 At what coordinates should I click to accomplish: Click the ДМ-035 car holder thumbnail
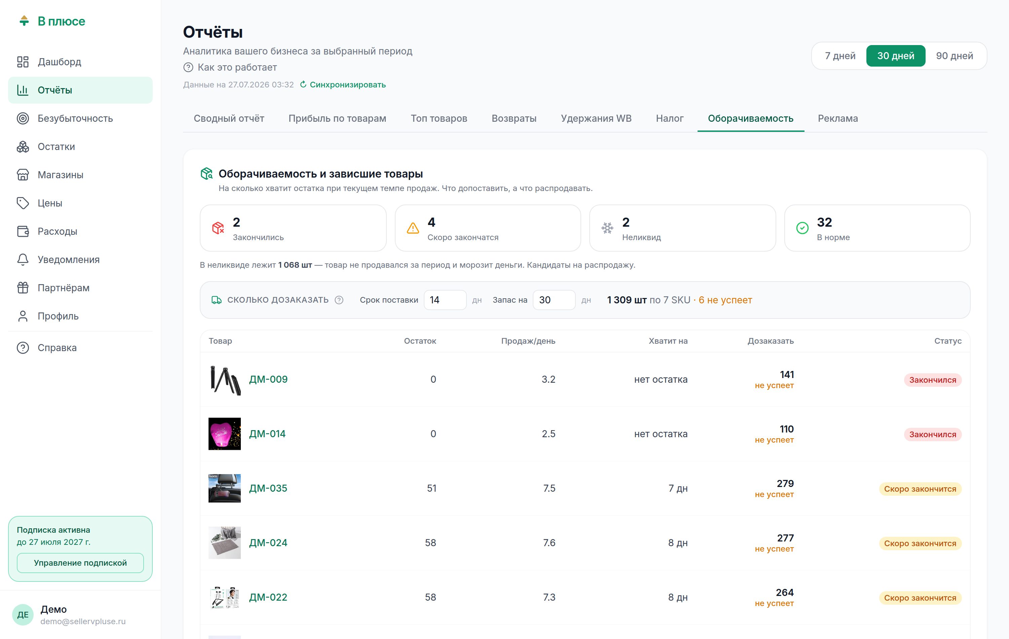(x=225, y=488)
